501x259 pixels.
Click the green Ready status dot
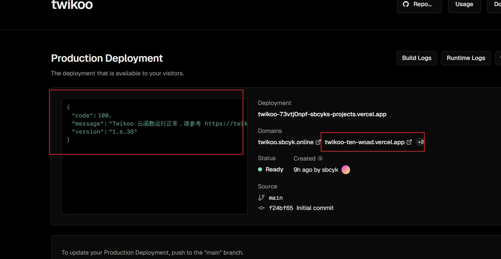[260, 169]
